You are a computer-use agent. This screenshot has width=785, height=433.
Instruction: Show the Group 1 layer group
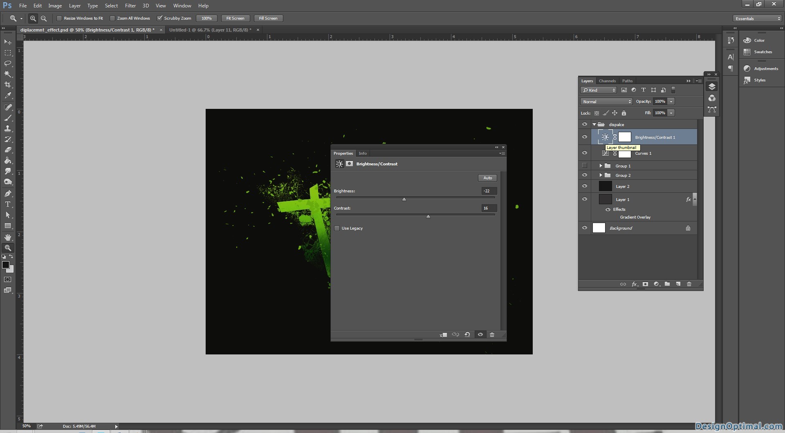coord(585,166)
